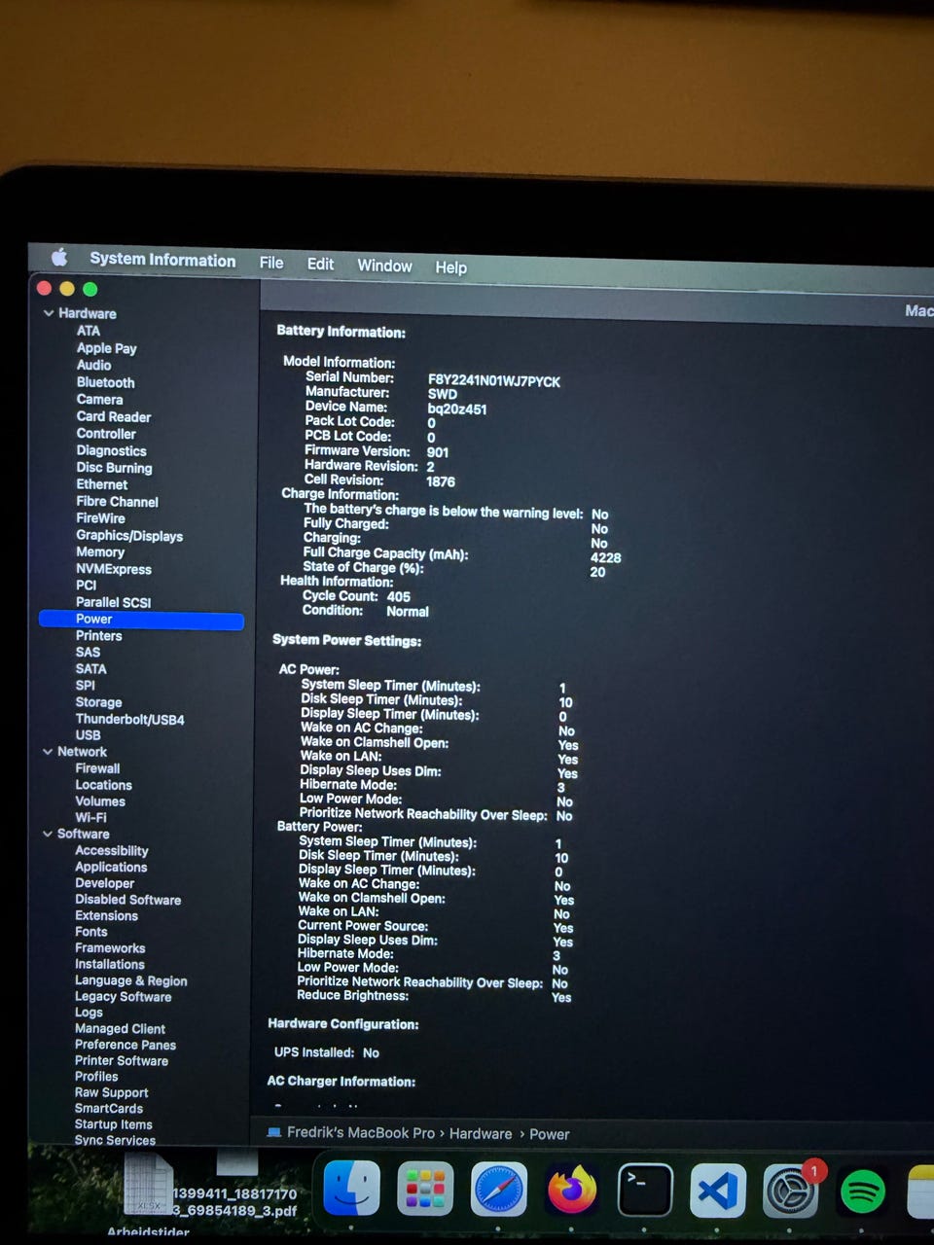
Task: Select Accessibility under Software
Action: tap(112, 851)
